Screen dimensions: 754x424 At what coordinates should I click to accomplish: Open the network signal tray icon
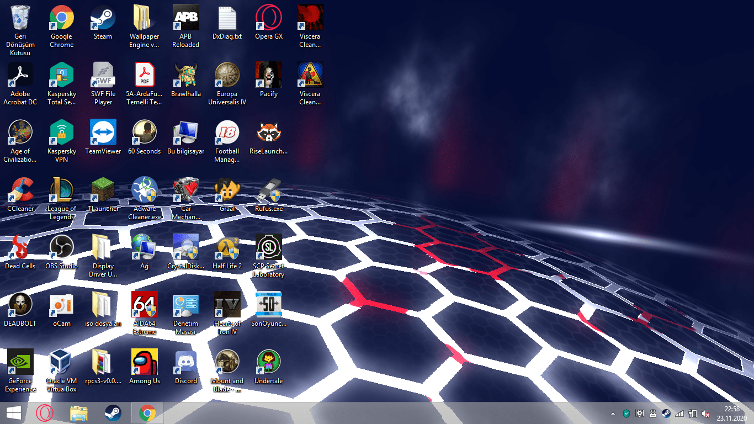679,414
